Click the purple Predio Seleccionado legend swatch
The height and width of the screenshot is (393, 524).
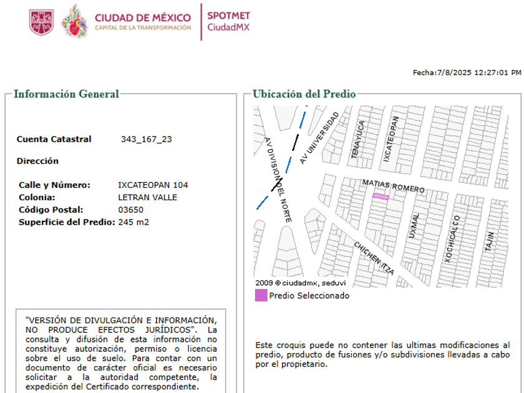click(x=261, y=296)
